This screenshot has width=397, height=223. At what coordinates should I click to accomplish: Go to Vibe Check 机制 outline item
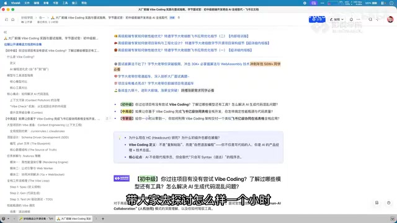38,106
